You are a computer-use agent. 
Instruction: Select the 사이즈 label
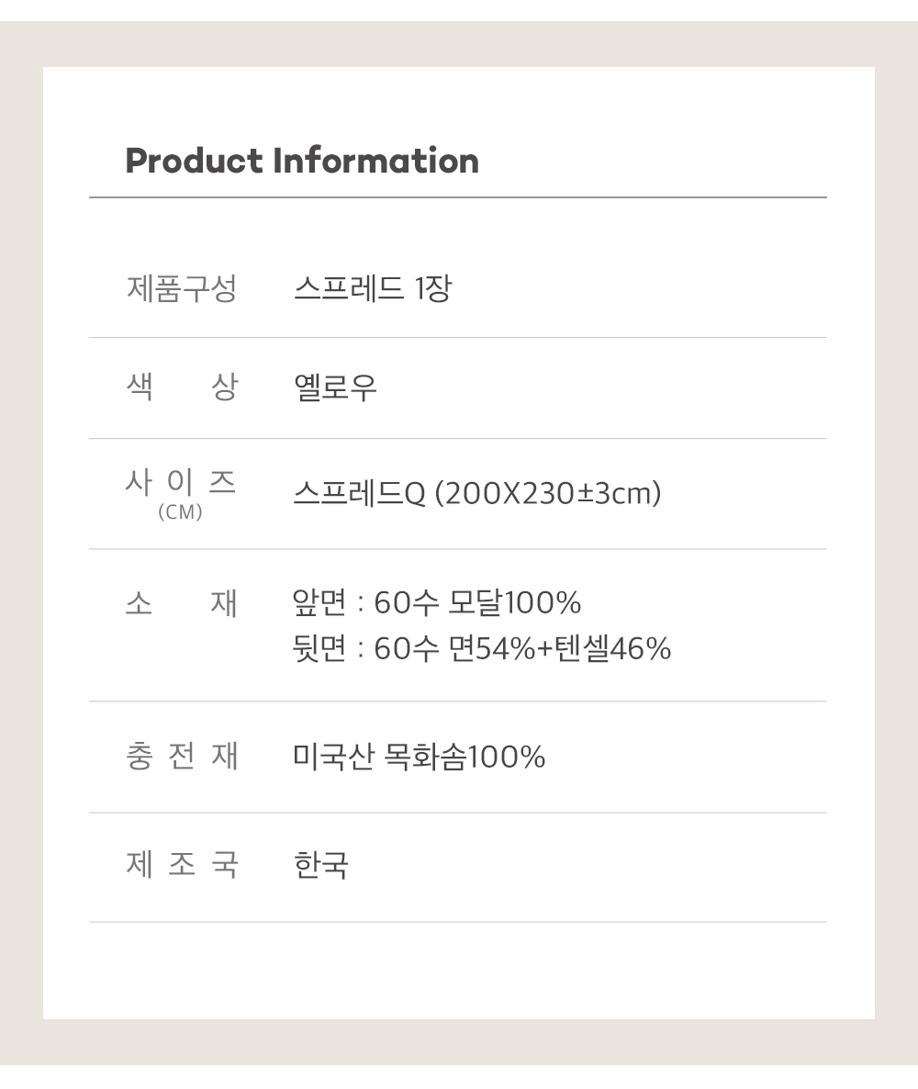[181, 482]
